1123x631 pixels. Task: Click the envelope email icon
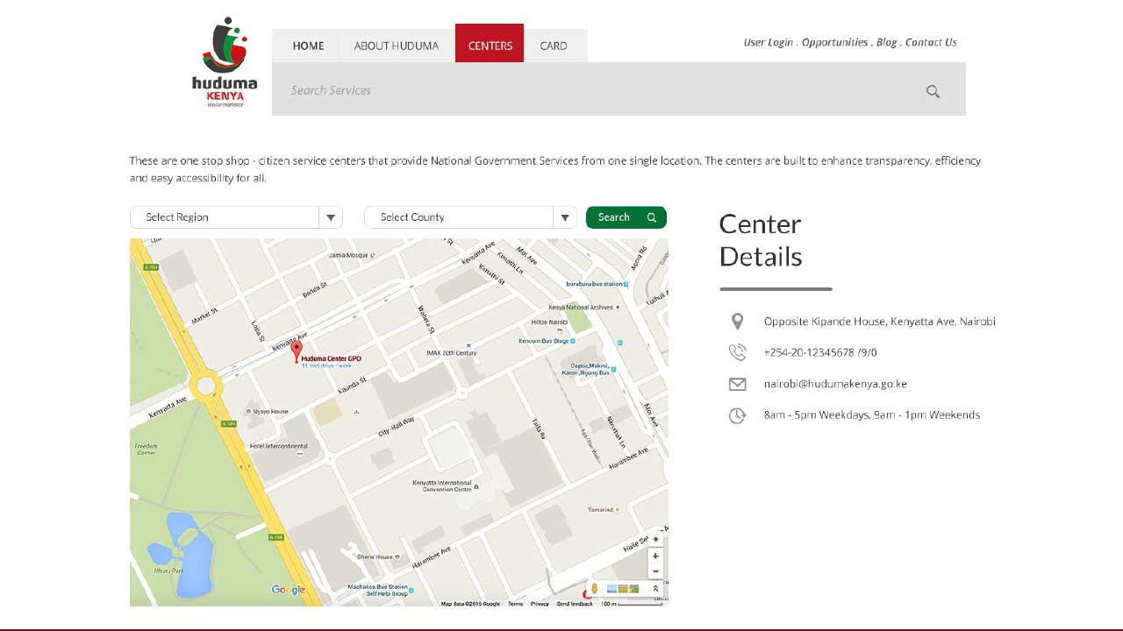click(x=737, y=384)
